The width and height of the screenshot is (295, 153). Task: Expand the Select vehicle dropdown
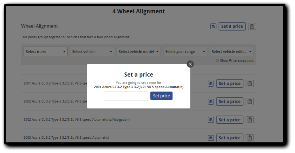pos(92,52)
